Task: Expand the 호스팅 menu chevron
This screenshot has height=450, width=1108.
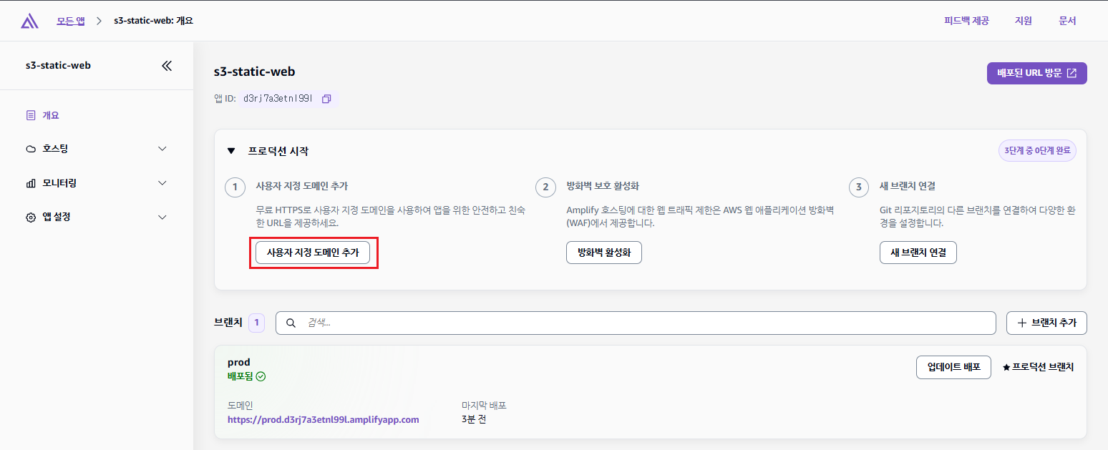Action: pos(162,149)
